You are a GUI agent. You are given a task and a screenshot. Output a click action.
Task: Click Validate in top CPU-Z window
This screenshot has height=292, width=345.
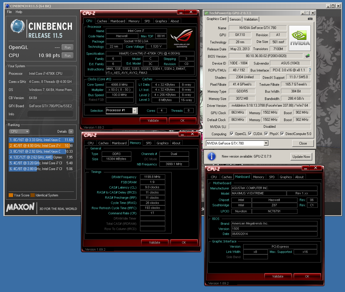point(153,121)
